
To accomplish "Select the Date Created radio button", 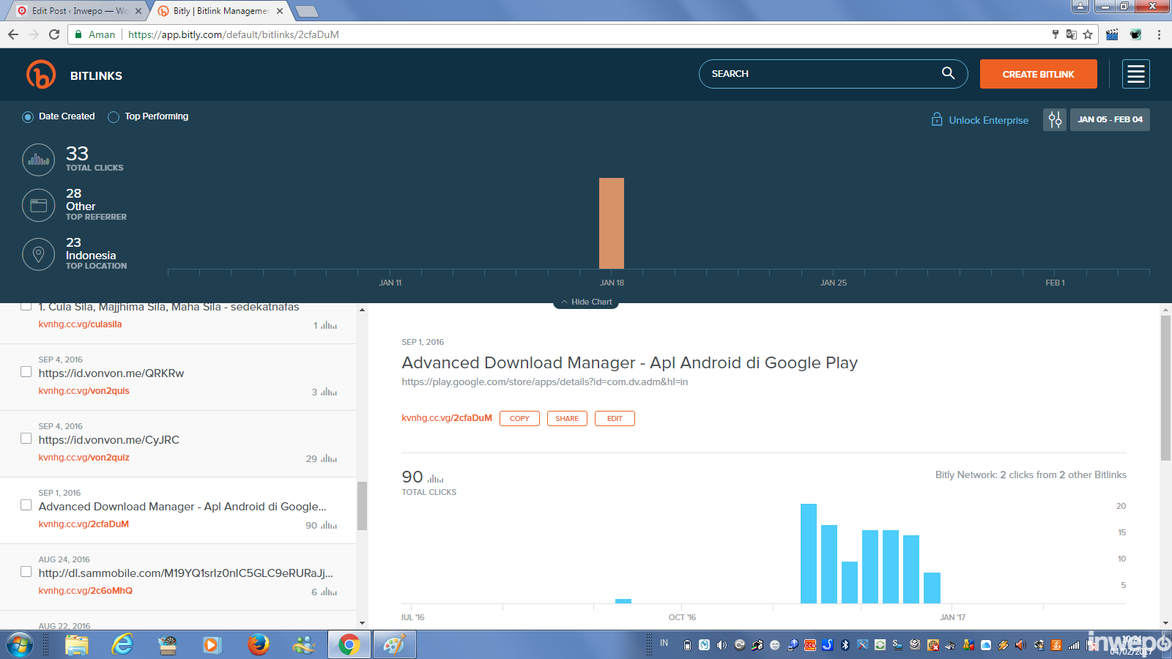I will click(x=28, y=117).
